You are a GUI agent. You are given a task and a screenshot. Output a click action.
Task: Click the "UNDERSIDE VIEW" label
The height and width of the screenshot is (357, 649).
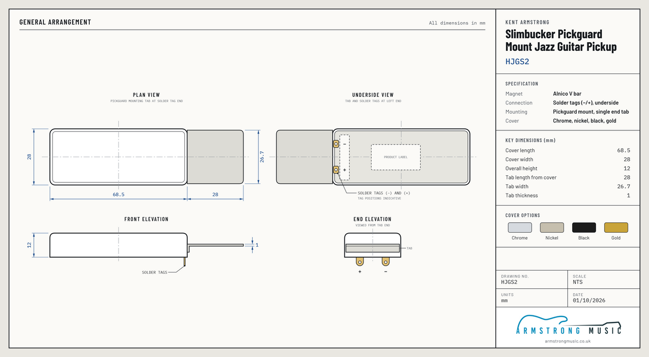373,95
